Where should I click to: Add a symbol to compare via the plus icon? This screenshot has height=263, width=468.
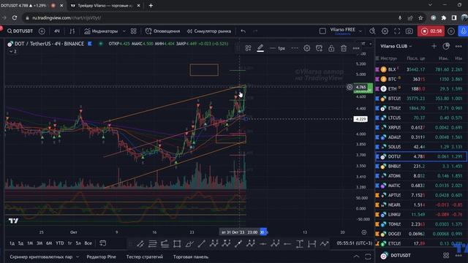(x=42, y=31)
